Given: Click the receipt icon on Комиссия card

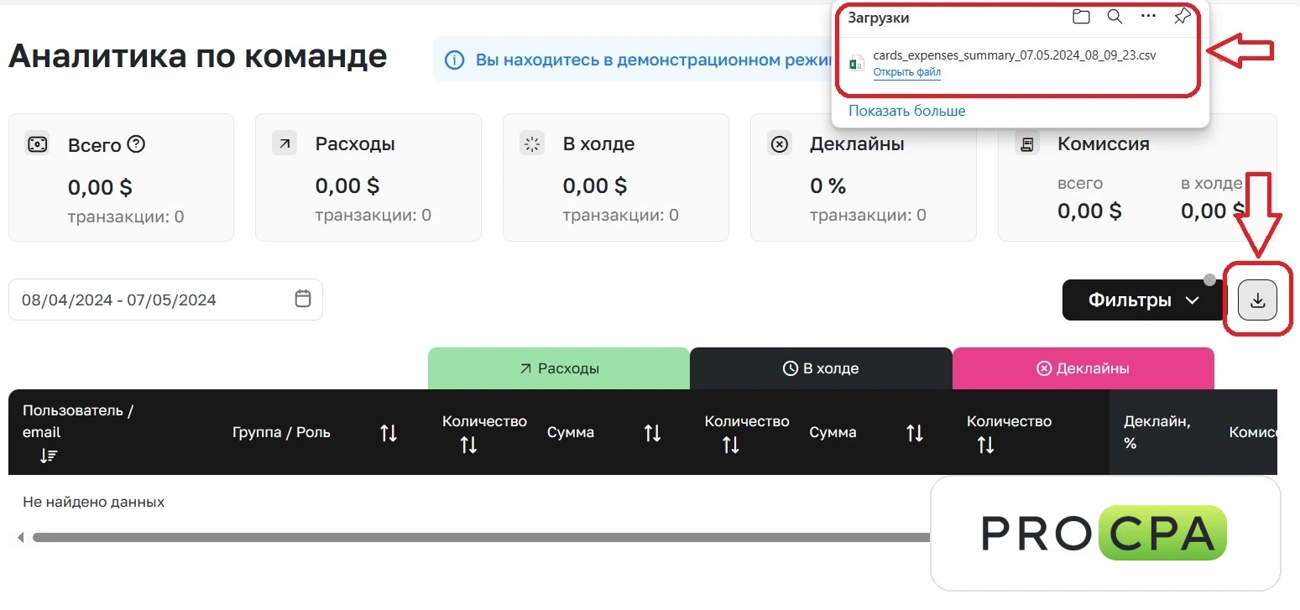Looking at the screenshot, I should tap(1027, 143).
